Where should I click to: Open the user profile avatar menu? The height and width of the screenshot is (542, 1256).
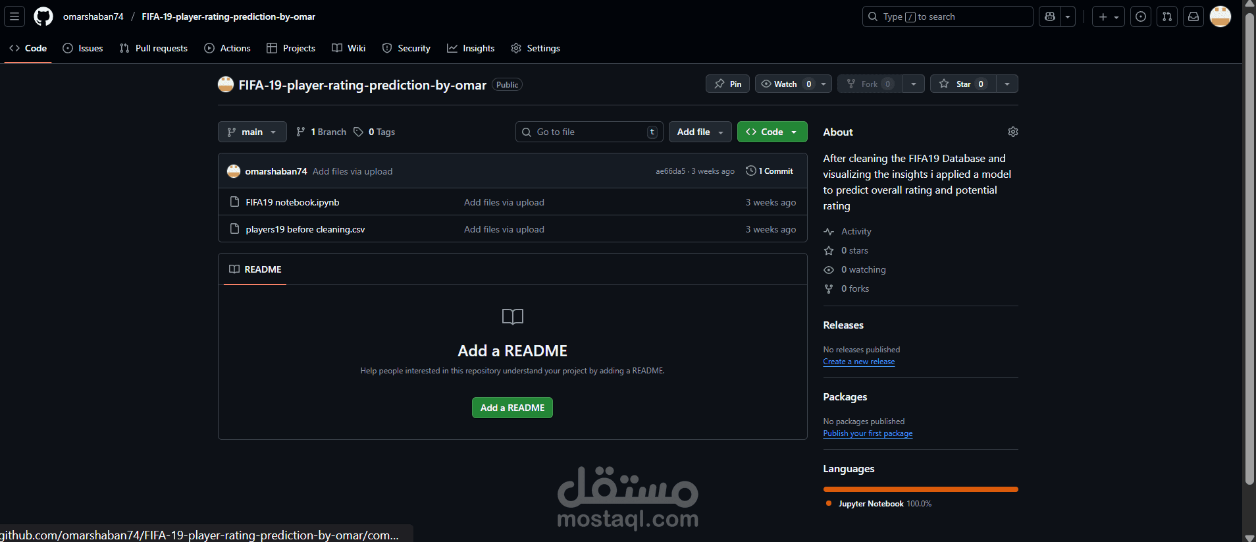coord(1220,16)
